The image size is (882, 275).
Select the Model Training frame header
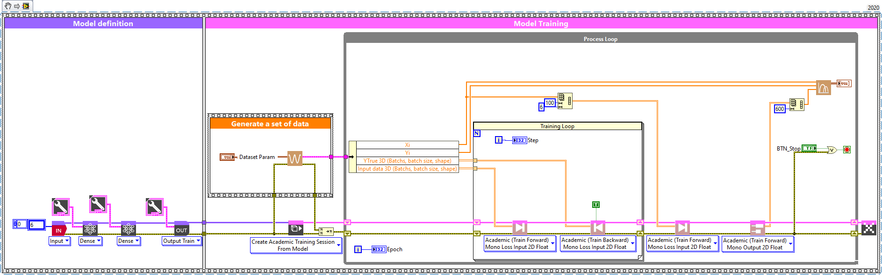coord(541,23)
